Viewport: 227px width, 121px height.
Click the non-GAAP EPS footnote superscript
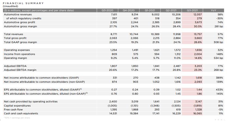click(86, 93)
